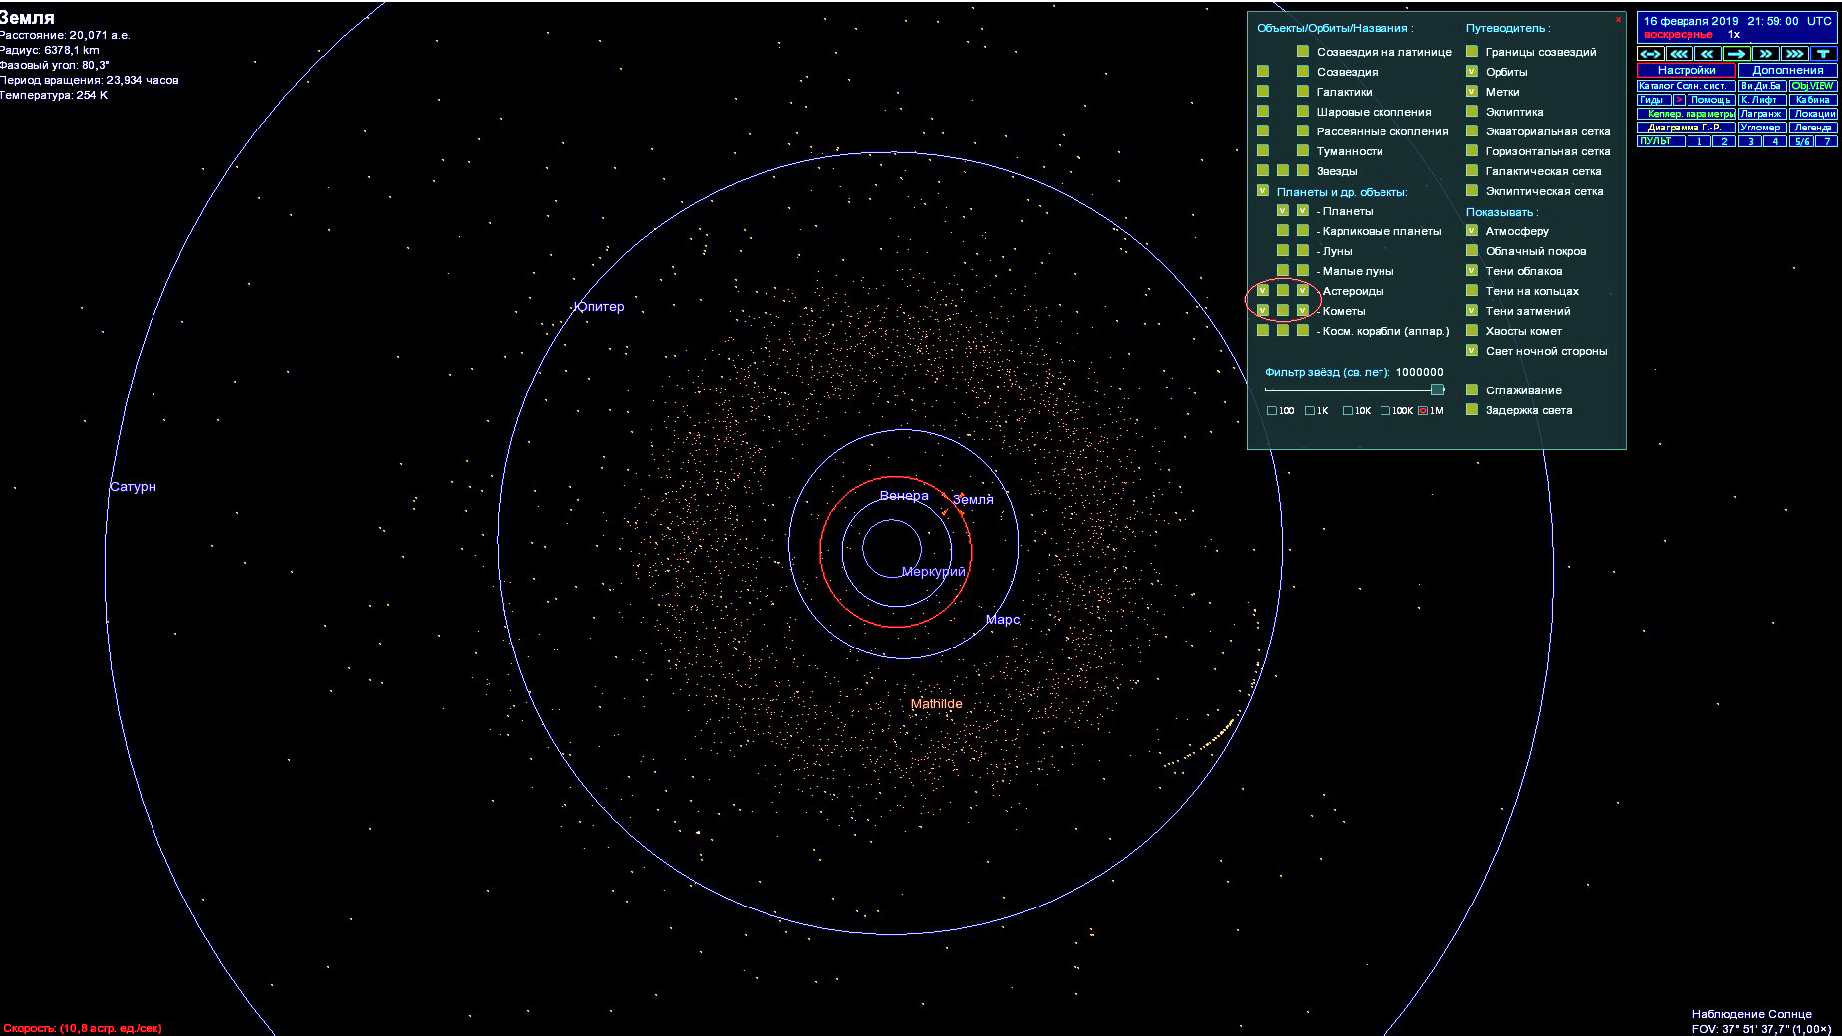The height and width of the screenshot is (1036, 1842).
Task: Click the Лагранж button
Action: [1762, 114]
